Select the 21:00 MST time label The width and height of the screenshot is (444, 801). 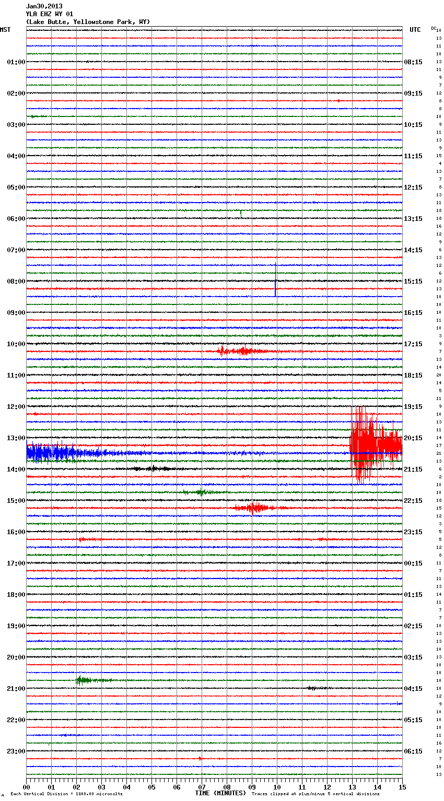[x=16, y=689]
